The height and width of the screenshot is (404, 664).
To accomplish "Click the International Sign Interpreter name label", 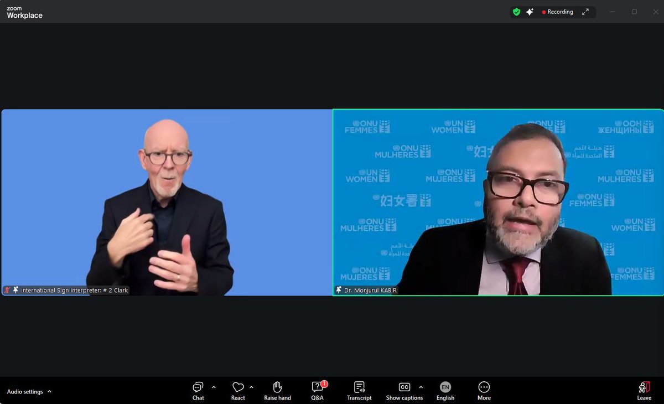I will tap(75, 291).
